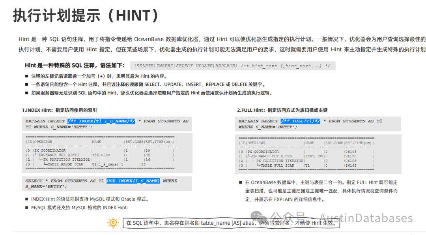Click the slide title 执行计划提示（HINT）
426x235 pixels.
[86, 15]
